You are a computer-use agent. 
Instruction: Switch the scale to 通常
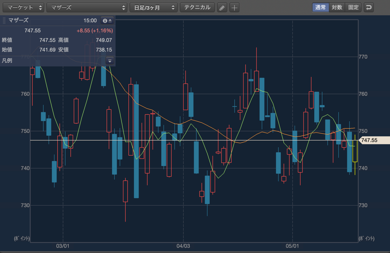pos(320,7)
